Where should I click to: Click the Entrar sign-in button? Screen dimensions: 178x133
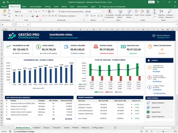(151, 2)
